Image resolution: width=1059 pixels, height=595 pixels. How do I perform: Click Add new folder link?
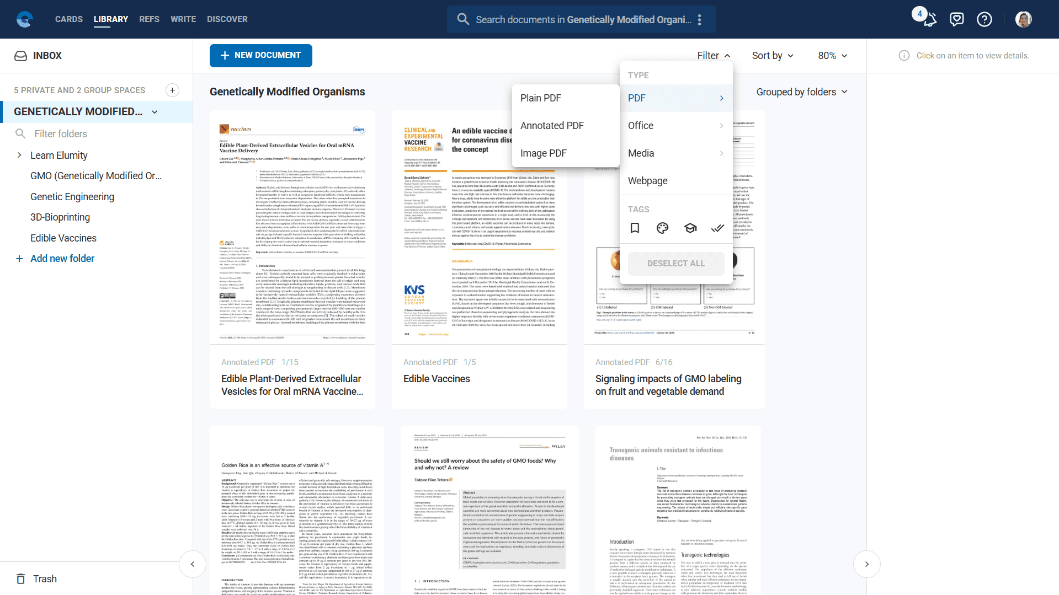point(62,259)
